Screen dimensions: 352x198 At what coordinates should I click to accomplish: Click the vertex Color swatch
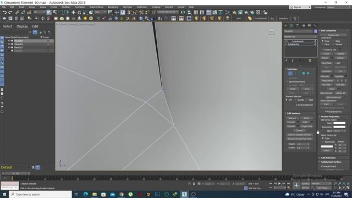click(x=339, y=123)
